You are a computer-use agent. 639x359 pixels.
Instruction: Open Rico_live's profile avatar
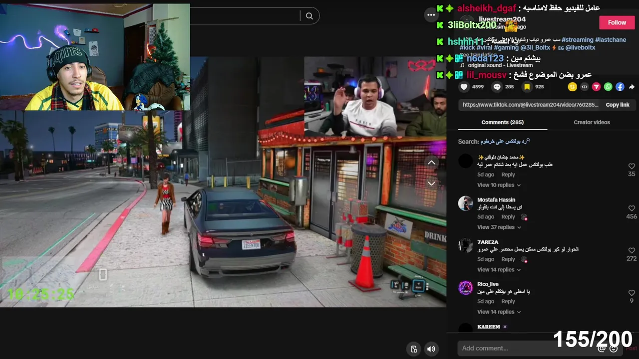point(465,288)
